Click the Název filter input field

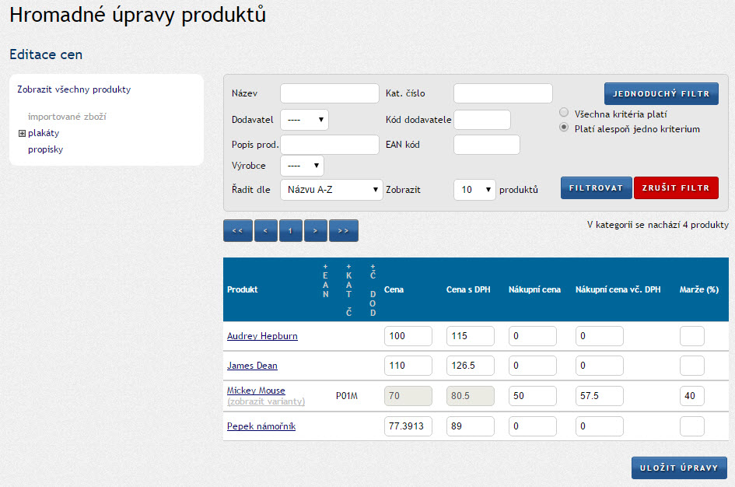[x=329, y=93]
